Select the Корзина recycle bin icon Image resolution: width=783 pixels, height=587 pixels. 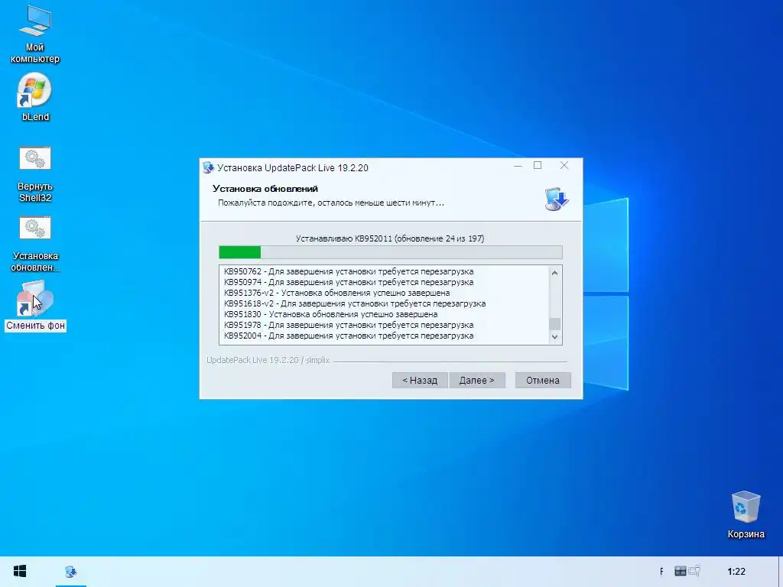(x=746, y=514)
